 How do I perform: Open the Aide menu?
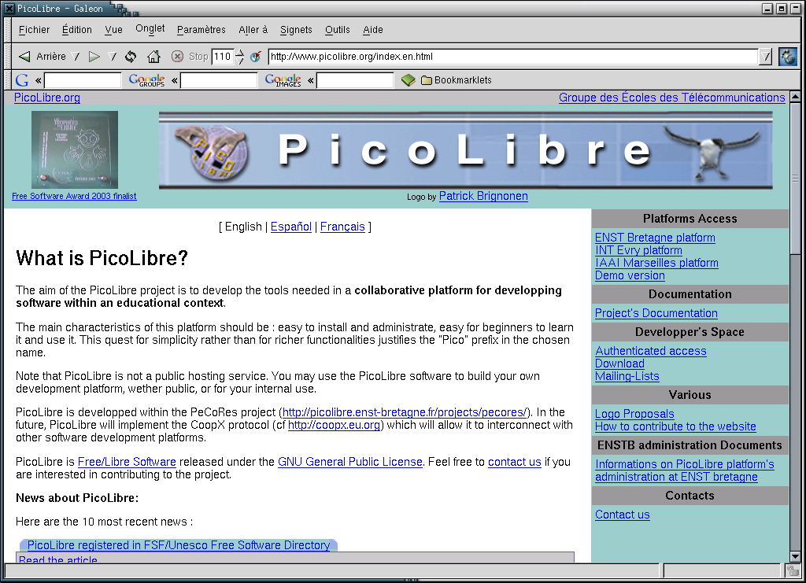pyautogui.click(x=372, y=30)
